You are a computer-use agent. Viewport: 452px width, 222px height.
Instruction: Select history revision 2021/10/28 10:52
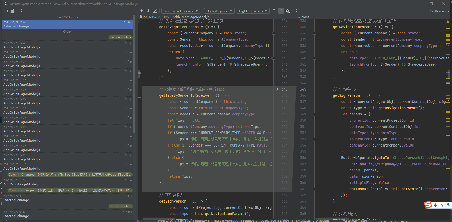67,182
